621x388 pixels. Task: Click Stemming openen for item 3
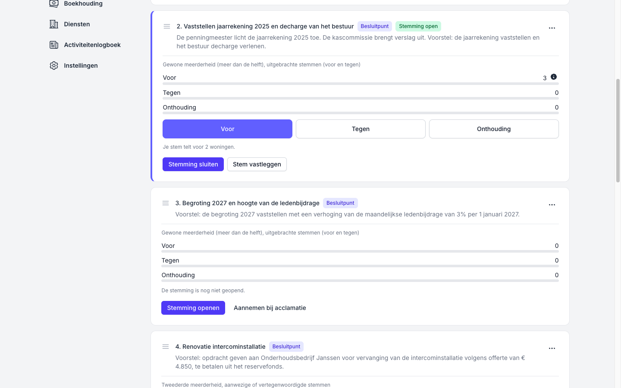pos(193,308)
